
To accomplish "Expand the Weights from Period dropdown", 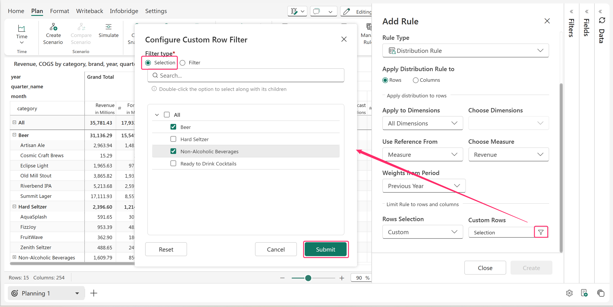I will tap(424, 186).
